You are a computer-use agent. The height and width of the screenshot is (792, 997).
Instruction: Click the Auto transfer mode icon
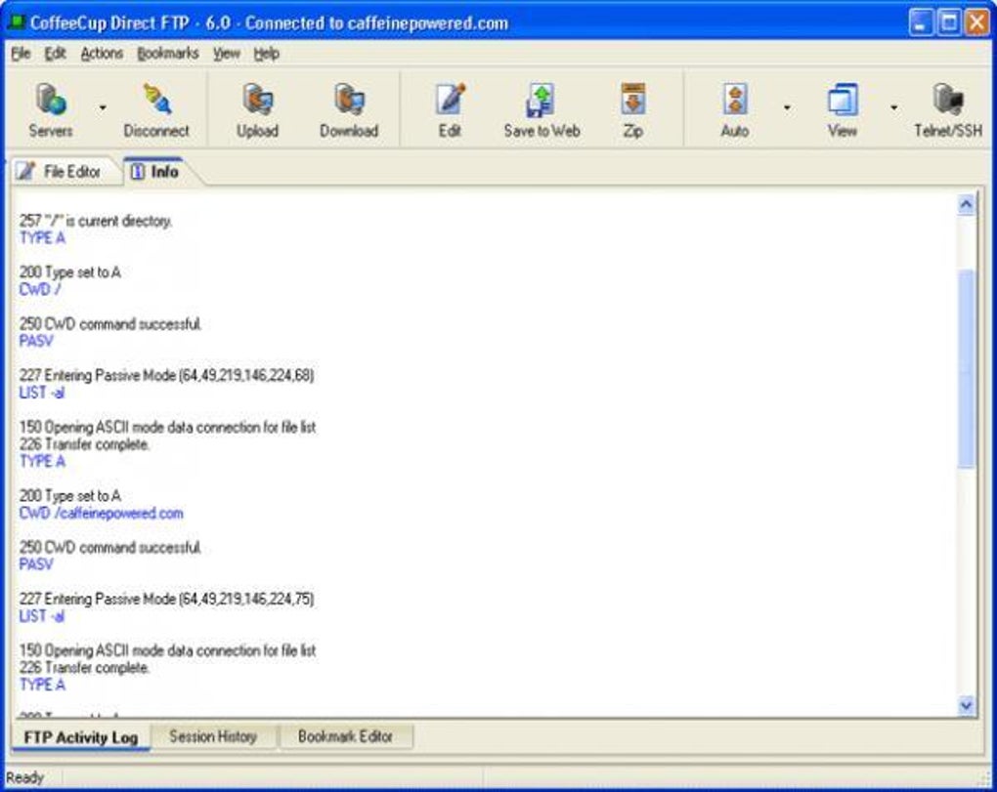point(735,99)
